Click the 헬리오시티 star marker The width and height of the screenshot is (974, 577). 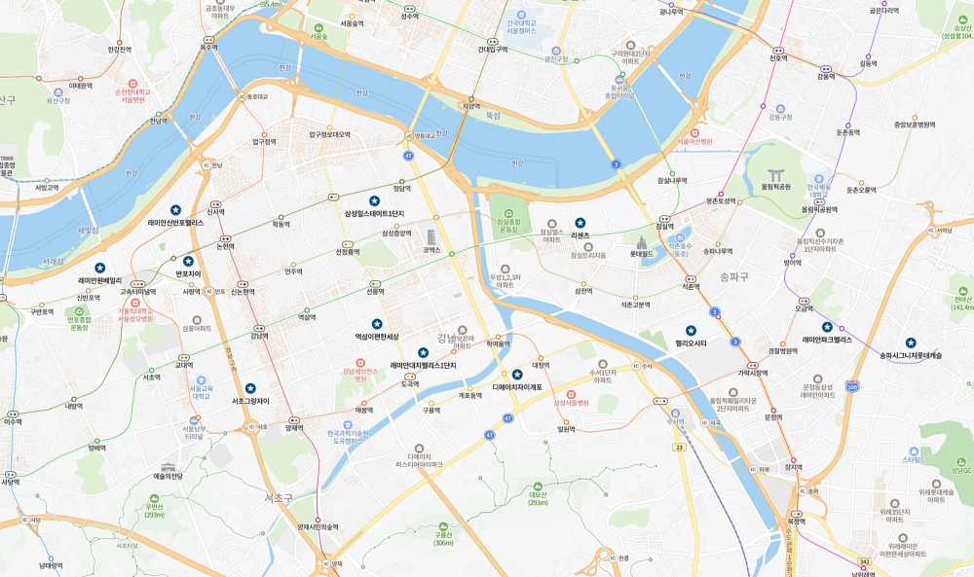click(x=691, y=331)
